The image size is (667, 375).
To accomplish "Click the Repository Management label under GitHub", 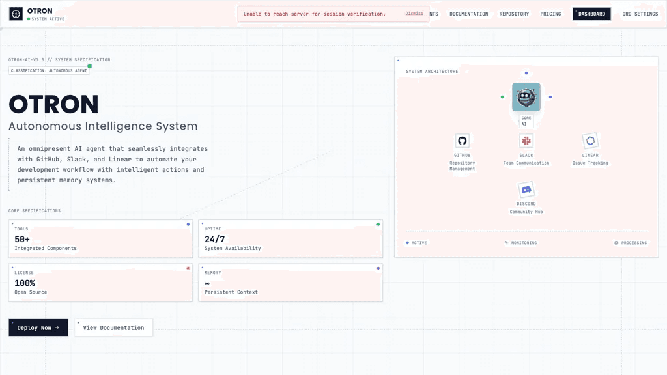I will [462, 166].
